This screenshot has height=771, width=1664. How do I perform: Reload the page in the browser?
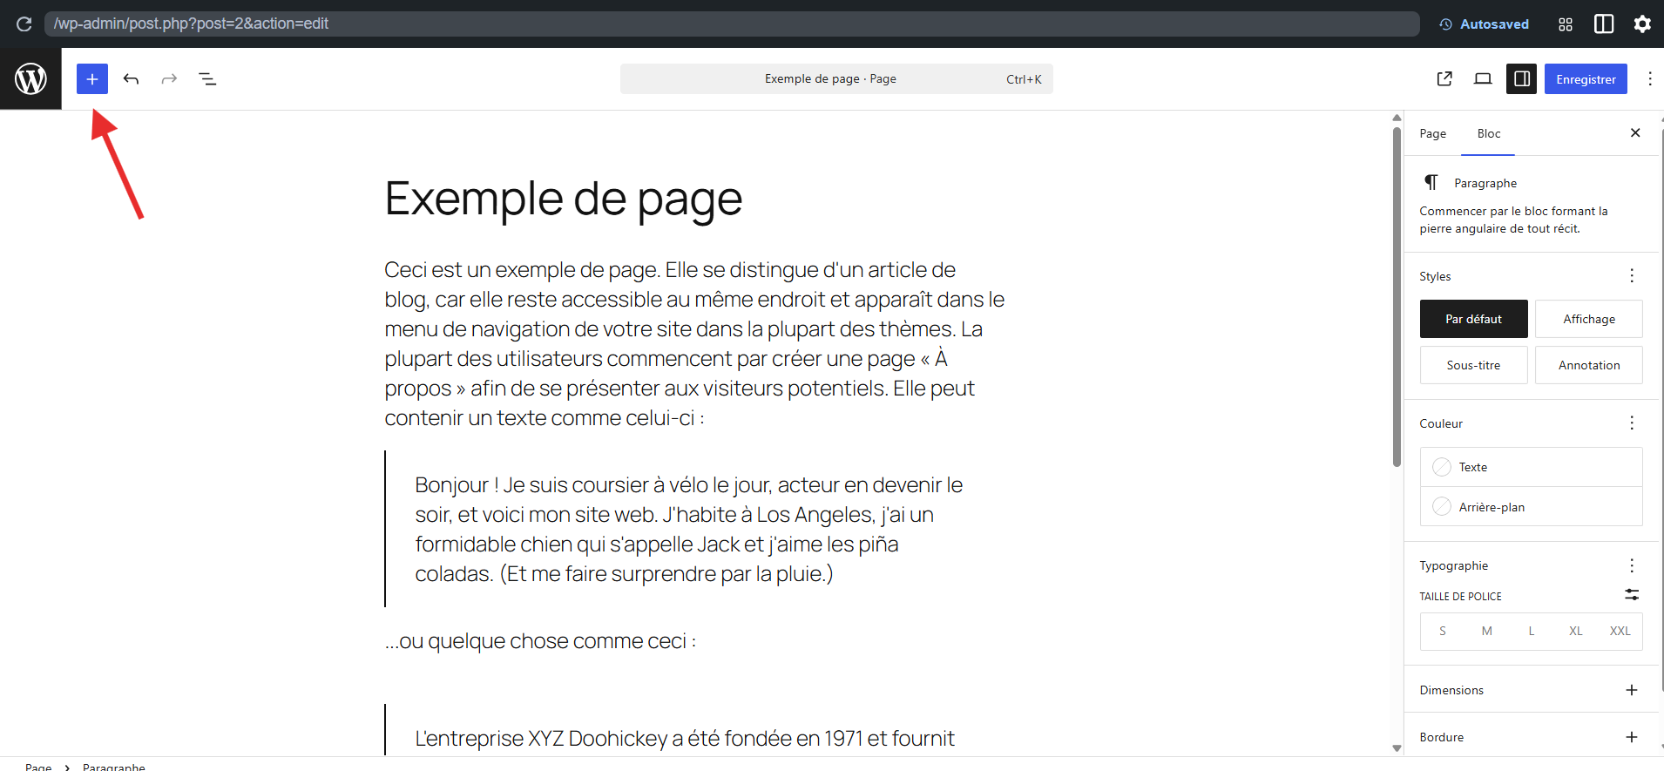(24, 24)
